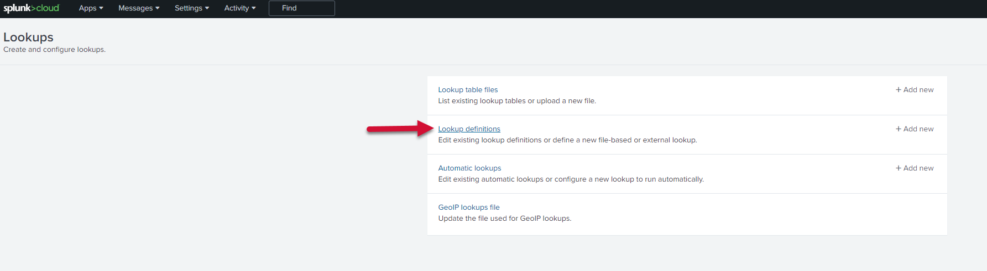
Task: Expand the Activity dropdown arrow
Action: [254, 8]
